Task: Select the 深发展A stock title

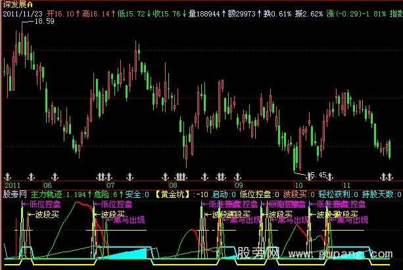Action: click(18, 4)
